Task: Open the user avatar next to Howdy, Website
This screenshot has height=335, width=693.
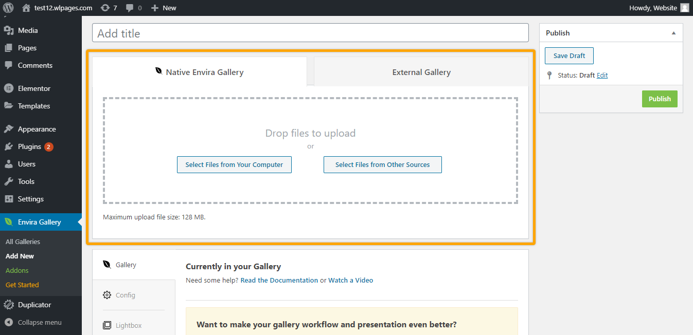Action: tap(684, 8)
